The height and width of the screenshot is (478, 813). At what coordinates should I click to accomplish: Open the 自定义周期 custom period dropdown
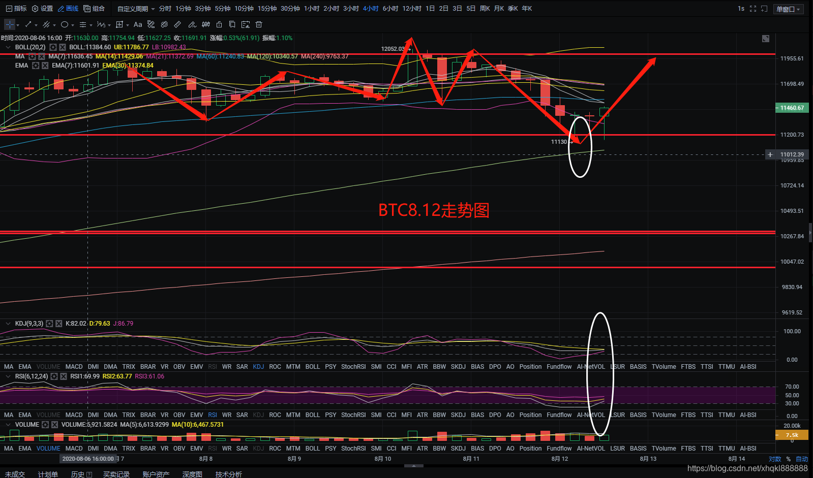click(136, 9)
